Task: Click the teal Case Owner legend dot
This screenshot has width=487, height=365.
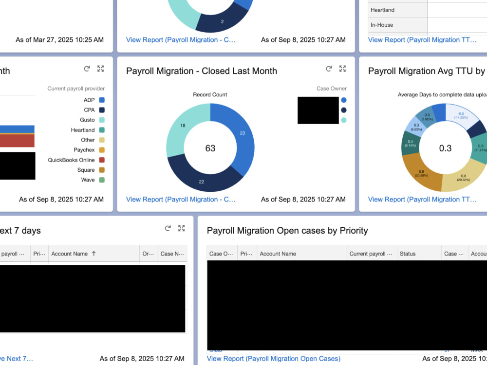Action: (344, 120)
